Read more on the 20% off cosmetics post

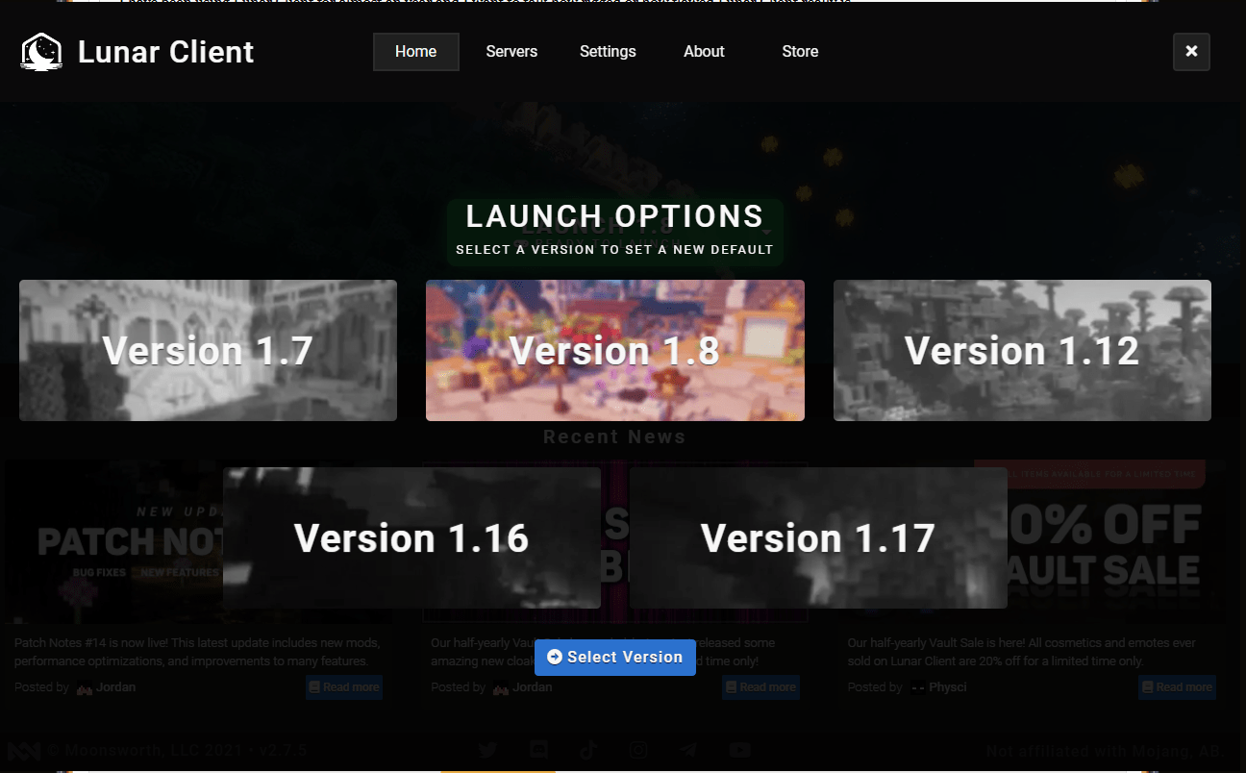pyautogui.click(x=1177, y=687)
